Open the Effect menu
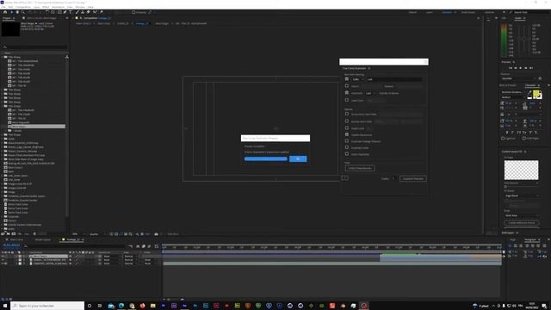This screenshot has height=310, width=551. pyautogui.click(x=46, y=7)
